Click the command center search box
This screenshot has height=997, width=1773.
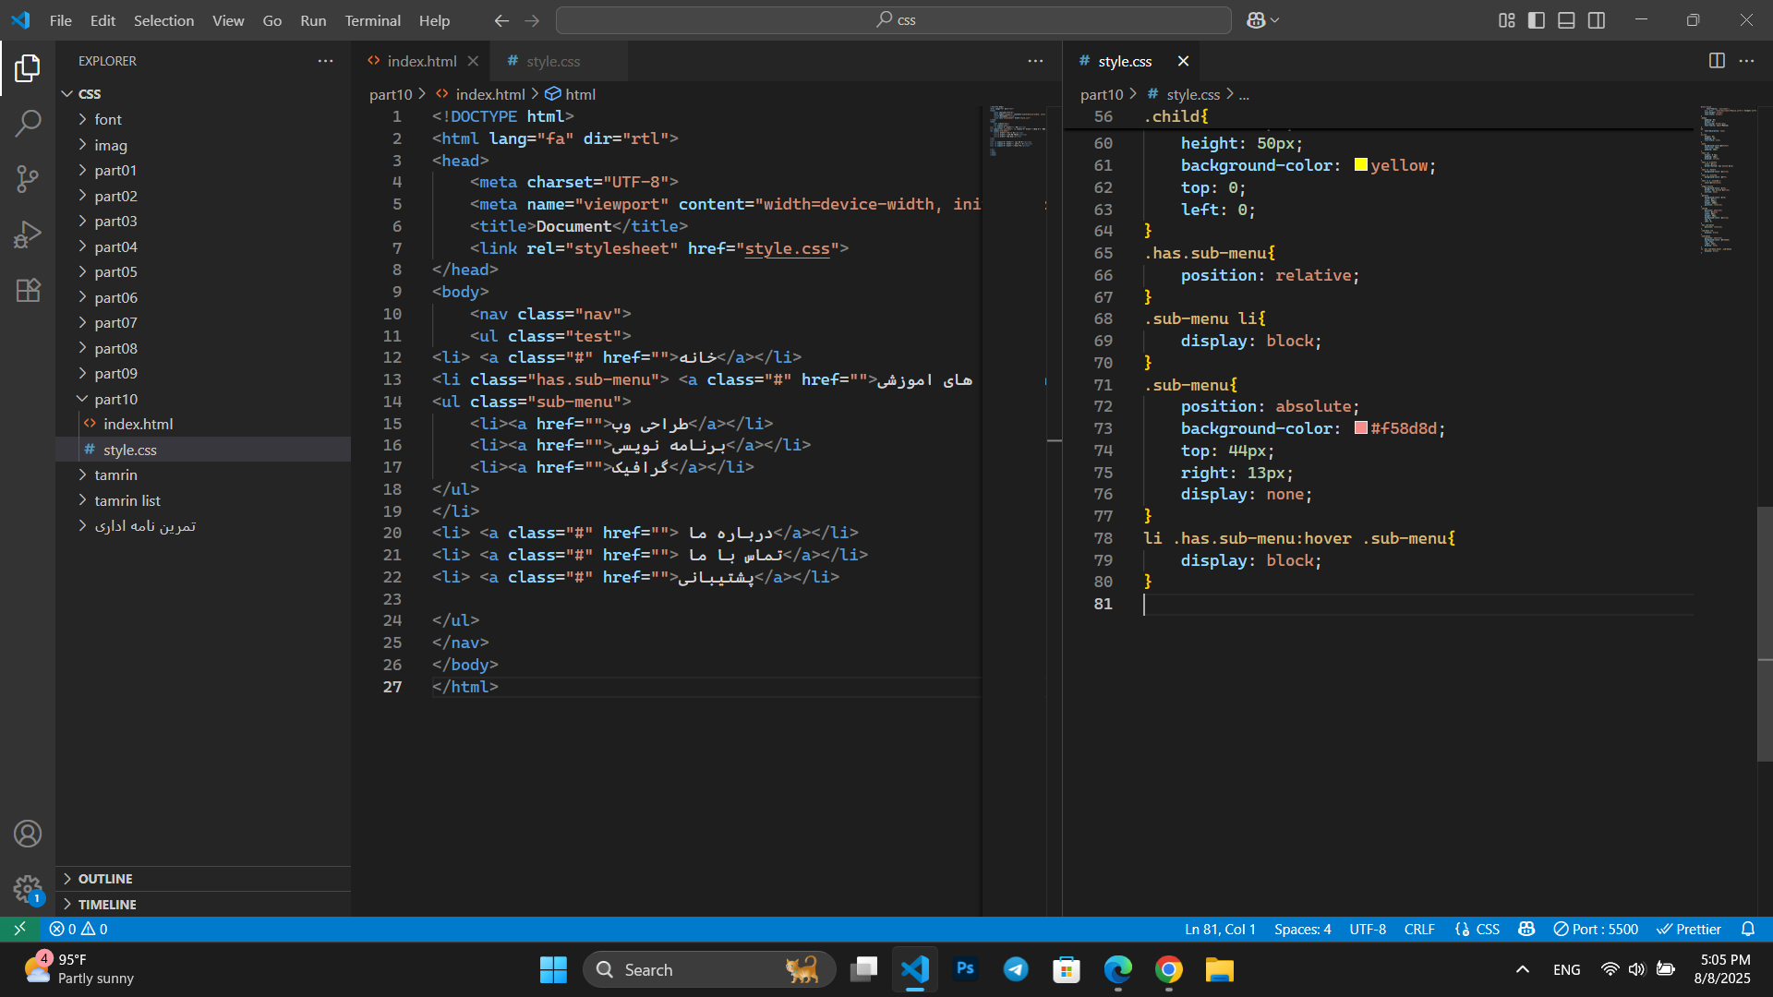[894, 20]
